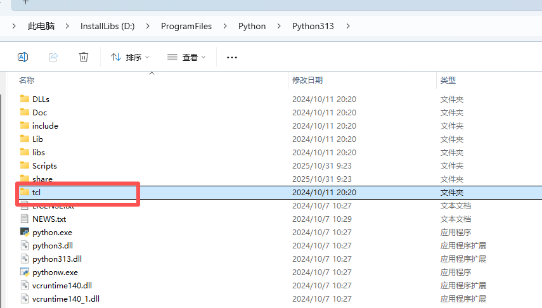Click the pythonw.exe file name
The height and width of the screenshot is (308, 542).
click(55, 273)
